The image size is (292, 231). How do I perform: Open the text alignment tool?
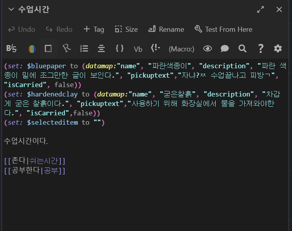(101, 49)
